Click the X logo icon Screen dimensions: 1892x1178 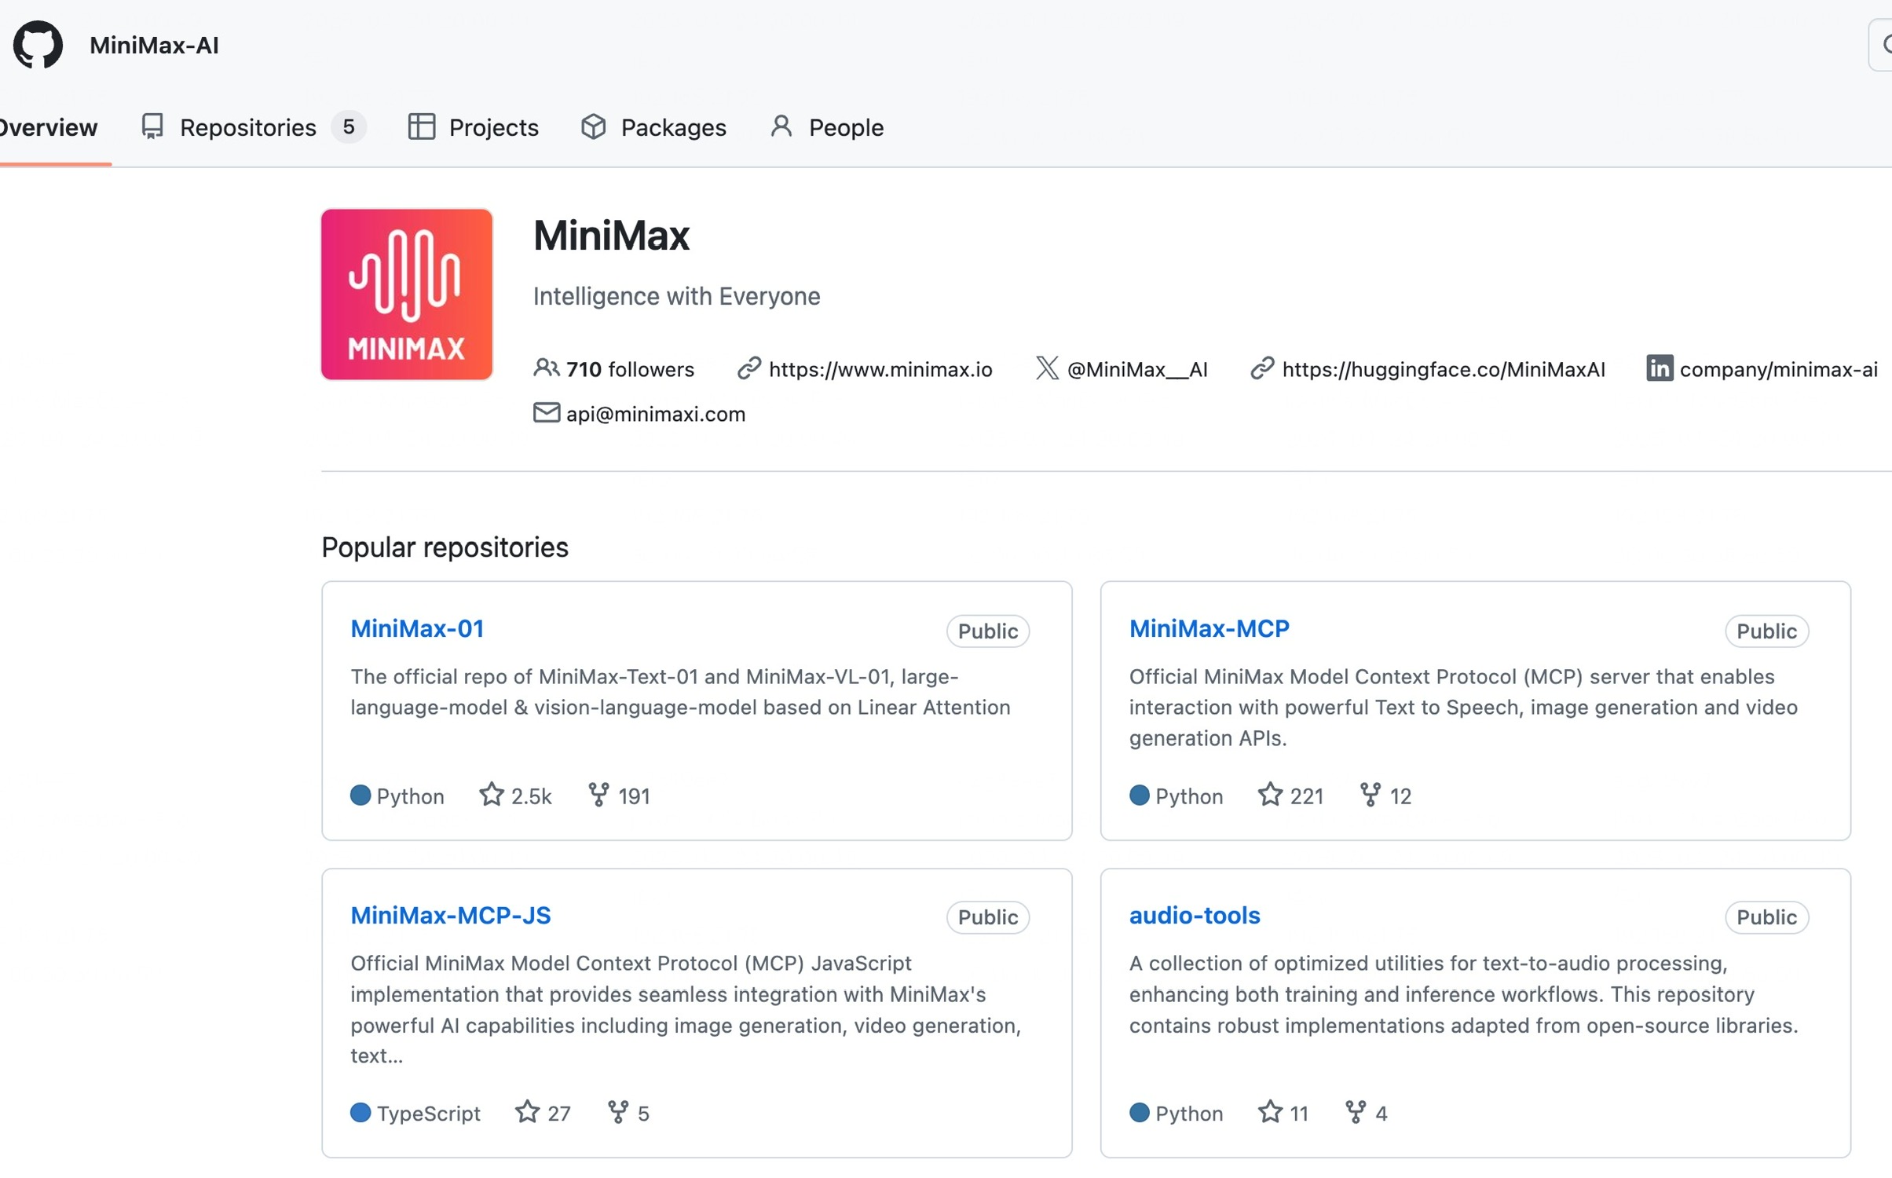pyautogui.click(x=1047, y=368)
